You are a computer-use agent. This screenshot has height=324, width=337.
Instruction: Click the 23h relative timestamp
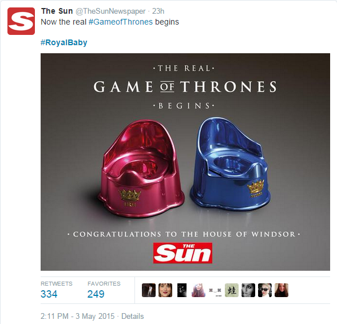pos(158,11)
